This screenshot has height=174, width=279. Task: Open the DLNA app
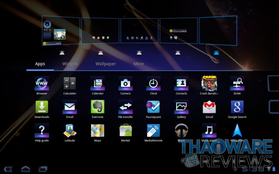pyautogui.click(x=237, y=85)
